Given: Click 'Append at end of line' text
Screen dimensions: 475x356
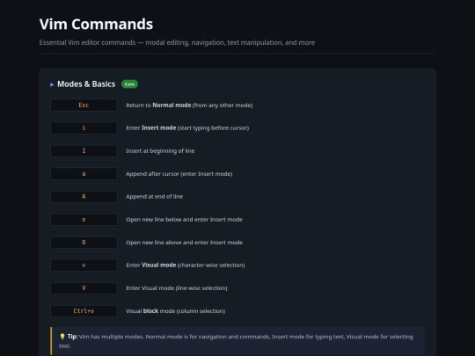Looking at the screenshot, I should 155,197.
